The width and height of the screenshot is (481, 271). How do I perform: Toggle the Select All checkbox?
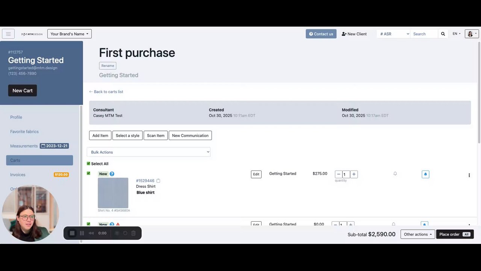pos(89,164)
